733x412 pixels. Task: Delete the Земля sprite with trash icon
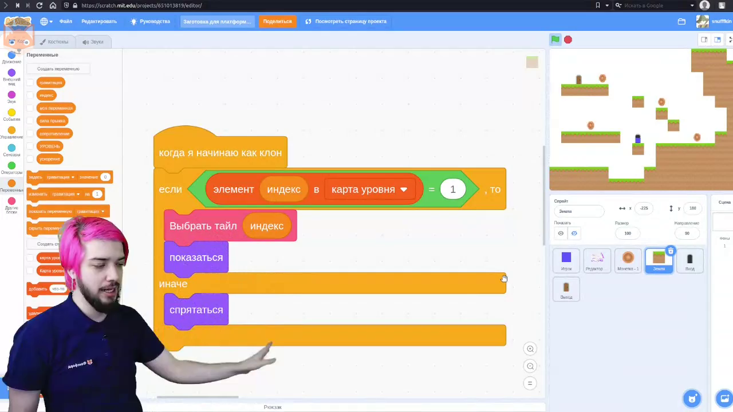pyautogui.click(x=671, y=251)
